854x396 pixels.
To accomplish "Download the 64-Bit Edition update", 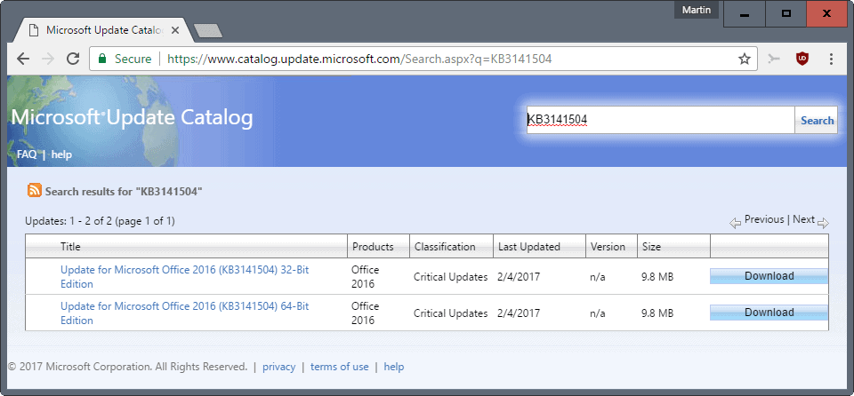I will [769, 313].
